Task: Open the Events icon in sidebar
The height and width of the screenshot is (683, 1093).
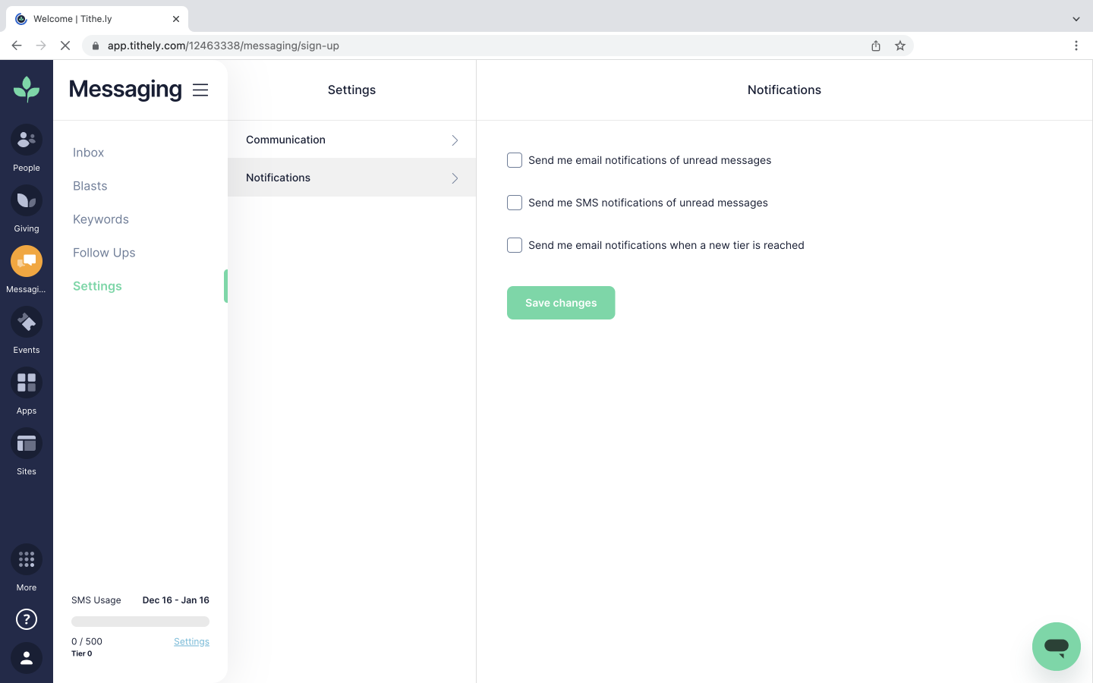Action: [x=27, y=322]
